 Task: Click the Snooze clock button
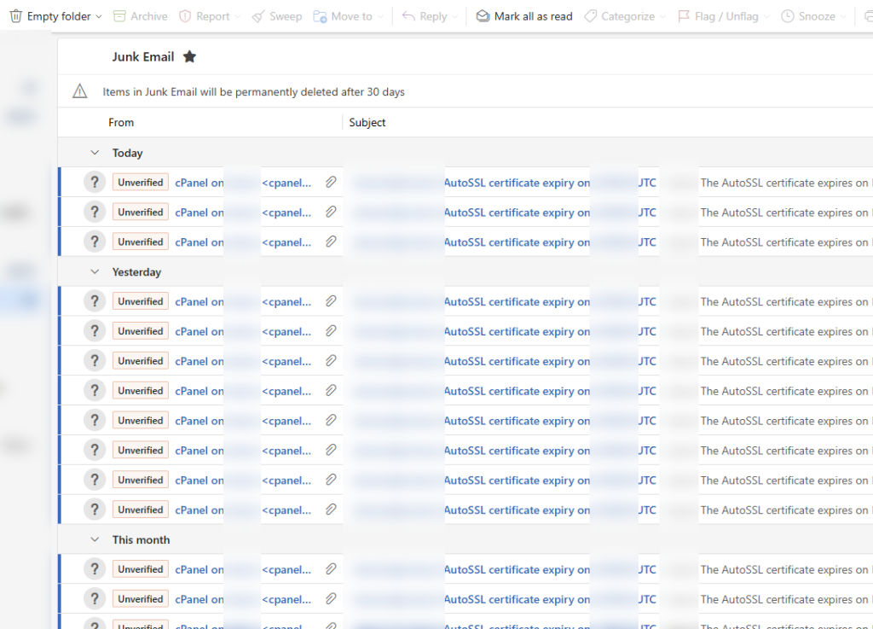click(x=808, y=16)
